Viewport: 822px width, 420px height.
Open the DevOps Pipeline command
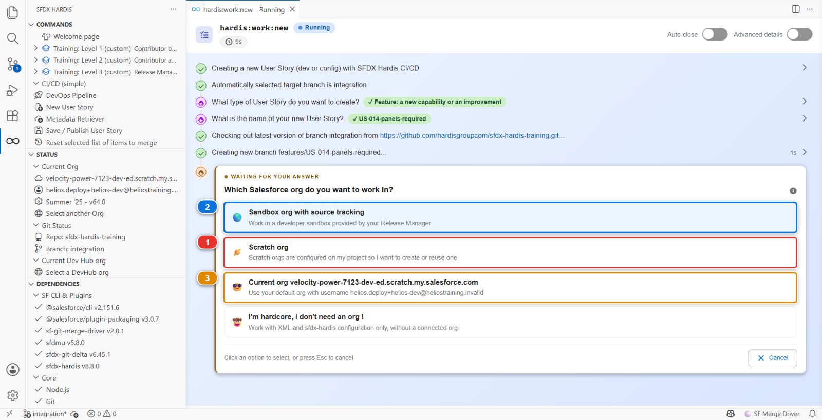[x=71, y=95]
